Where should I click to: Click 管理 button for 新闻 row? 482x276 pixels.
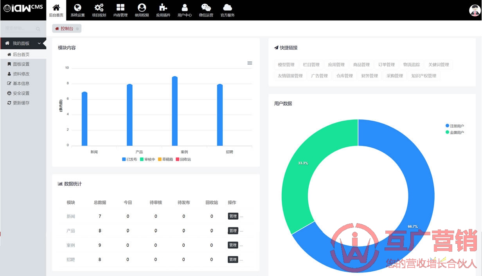[233, 216]
